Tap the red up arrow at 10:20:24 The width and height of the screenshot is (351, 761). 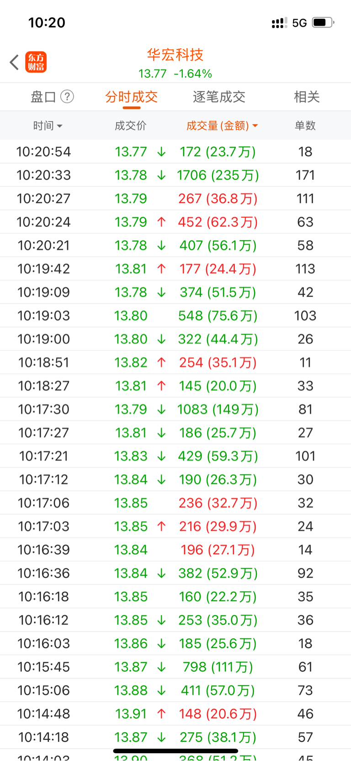(161, 222)
